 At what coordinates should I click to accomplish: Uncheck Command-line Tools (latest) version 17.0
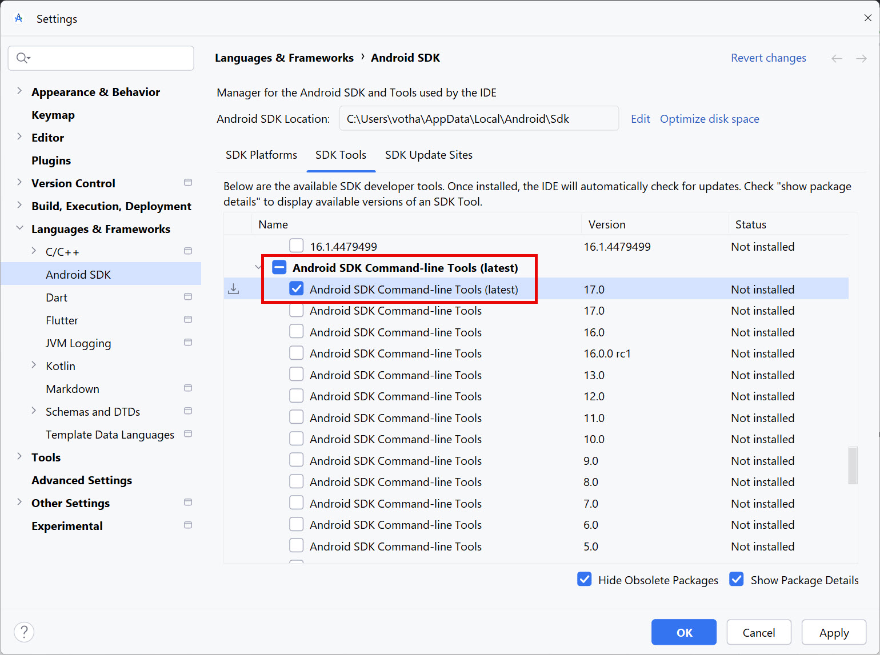click(296, 289)
